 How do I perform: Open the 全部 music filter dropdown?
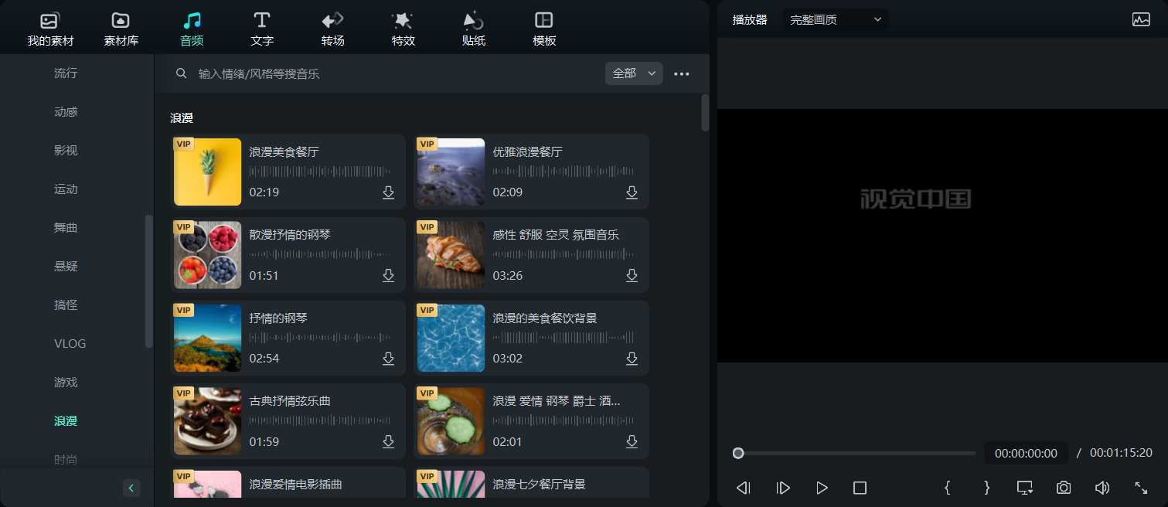tap(633, 73)
